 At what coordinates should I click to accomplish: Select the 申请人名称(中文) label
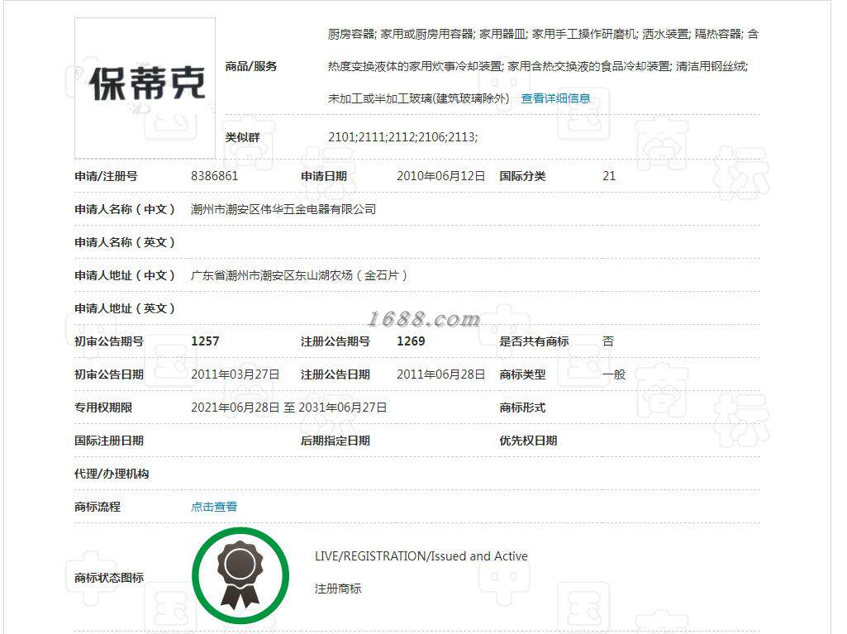(125, 209)
